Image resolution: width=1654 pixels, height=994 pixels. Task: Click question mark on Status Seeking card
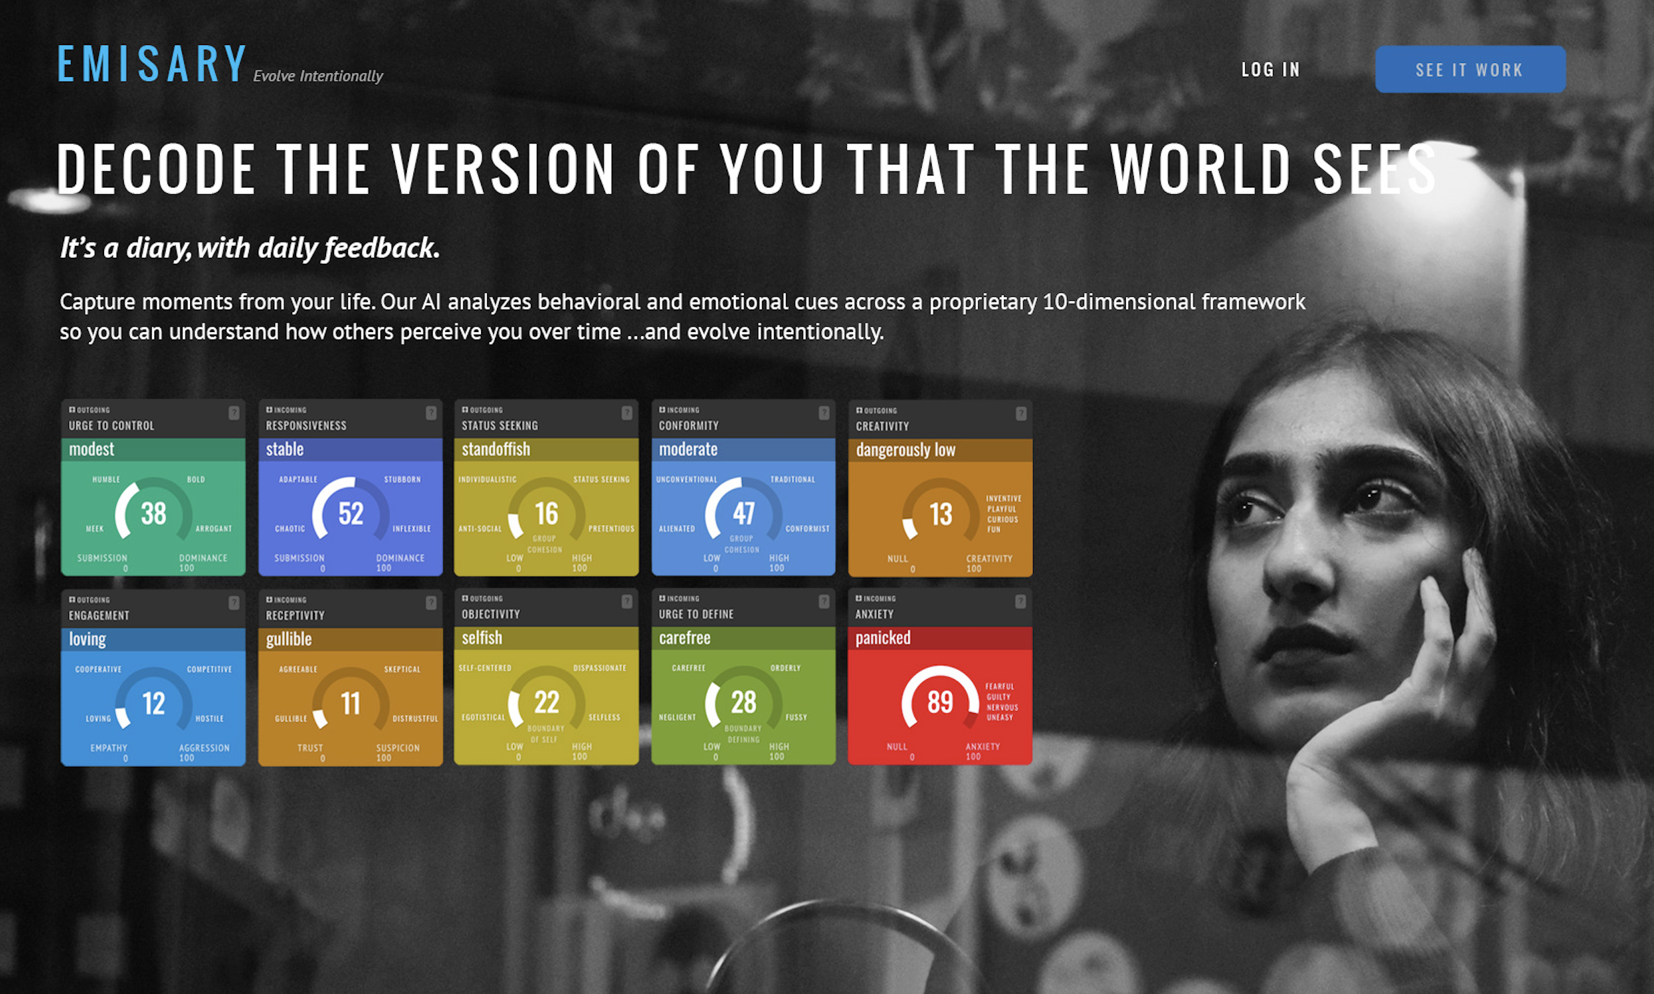(x=627, y=413)
